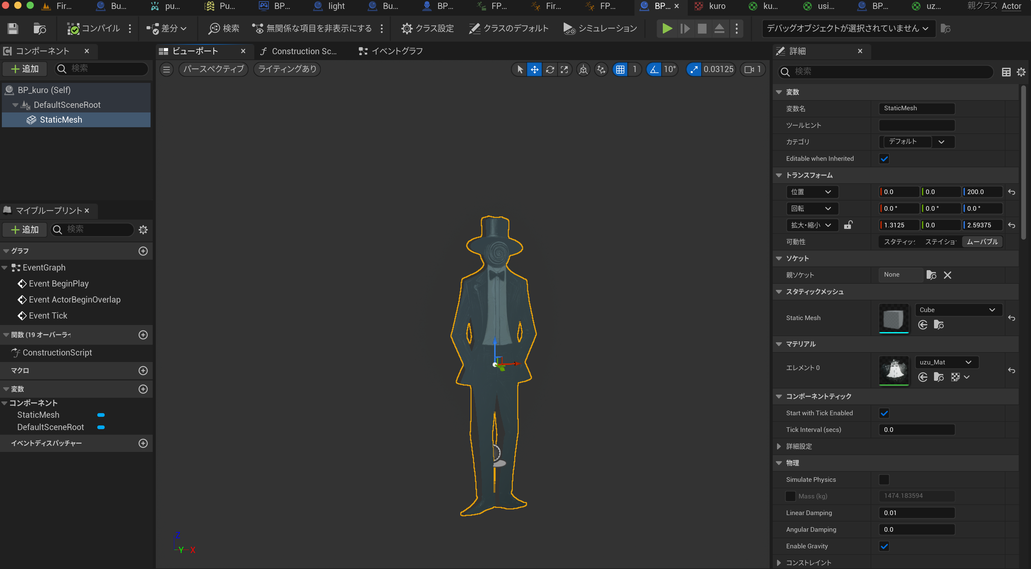This screenshot has width=1031, height=569.
Task: Open the Construction Script tab
Action: [x=299, y=51]
